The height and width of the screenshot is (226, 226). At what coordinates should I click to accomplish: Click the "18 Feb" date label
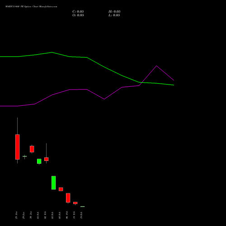point(74,215)
